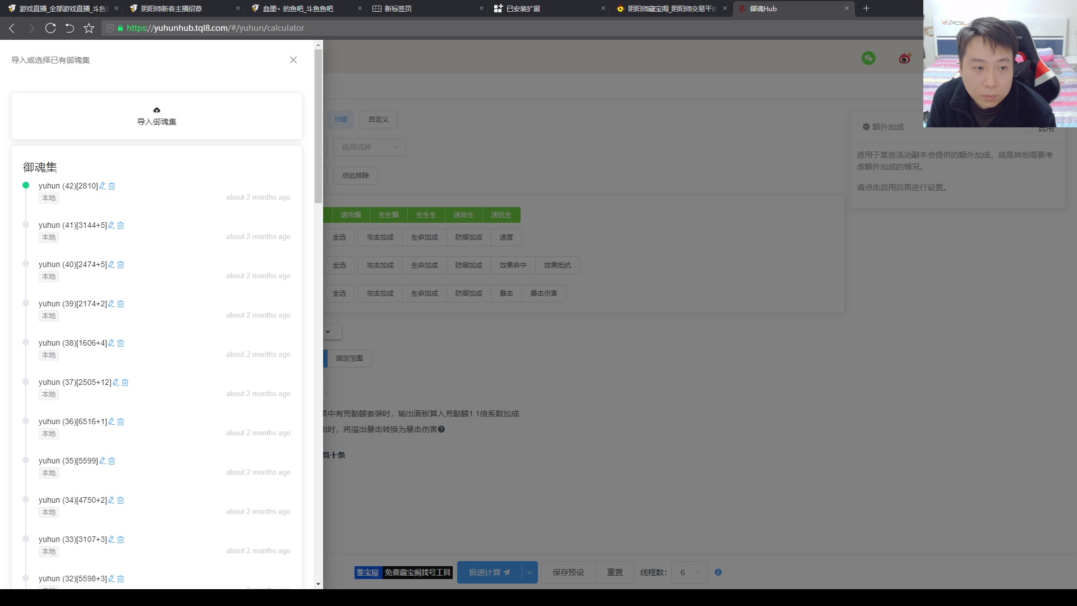Open the red Weibo icon
Image resolution: width=1077 pixels, height=606 pixels.
[904, 58]
